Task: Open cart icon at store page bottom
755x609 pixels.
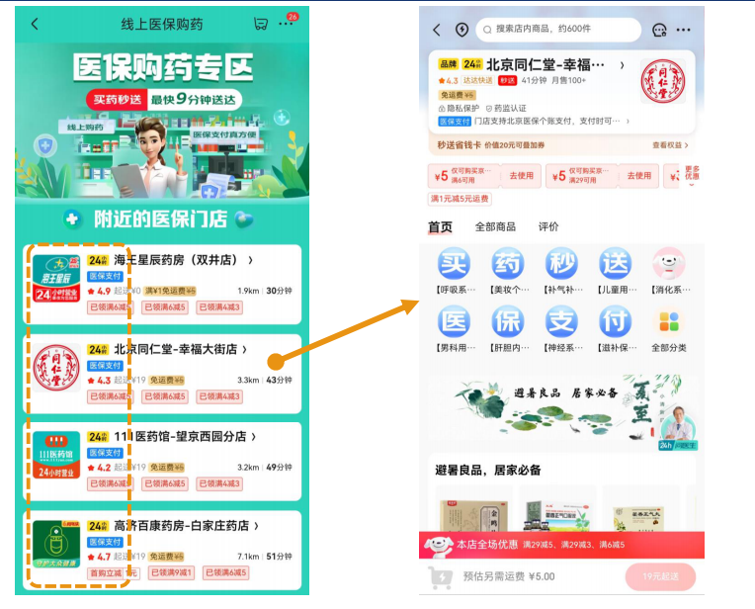Action: tap(441, 576)
